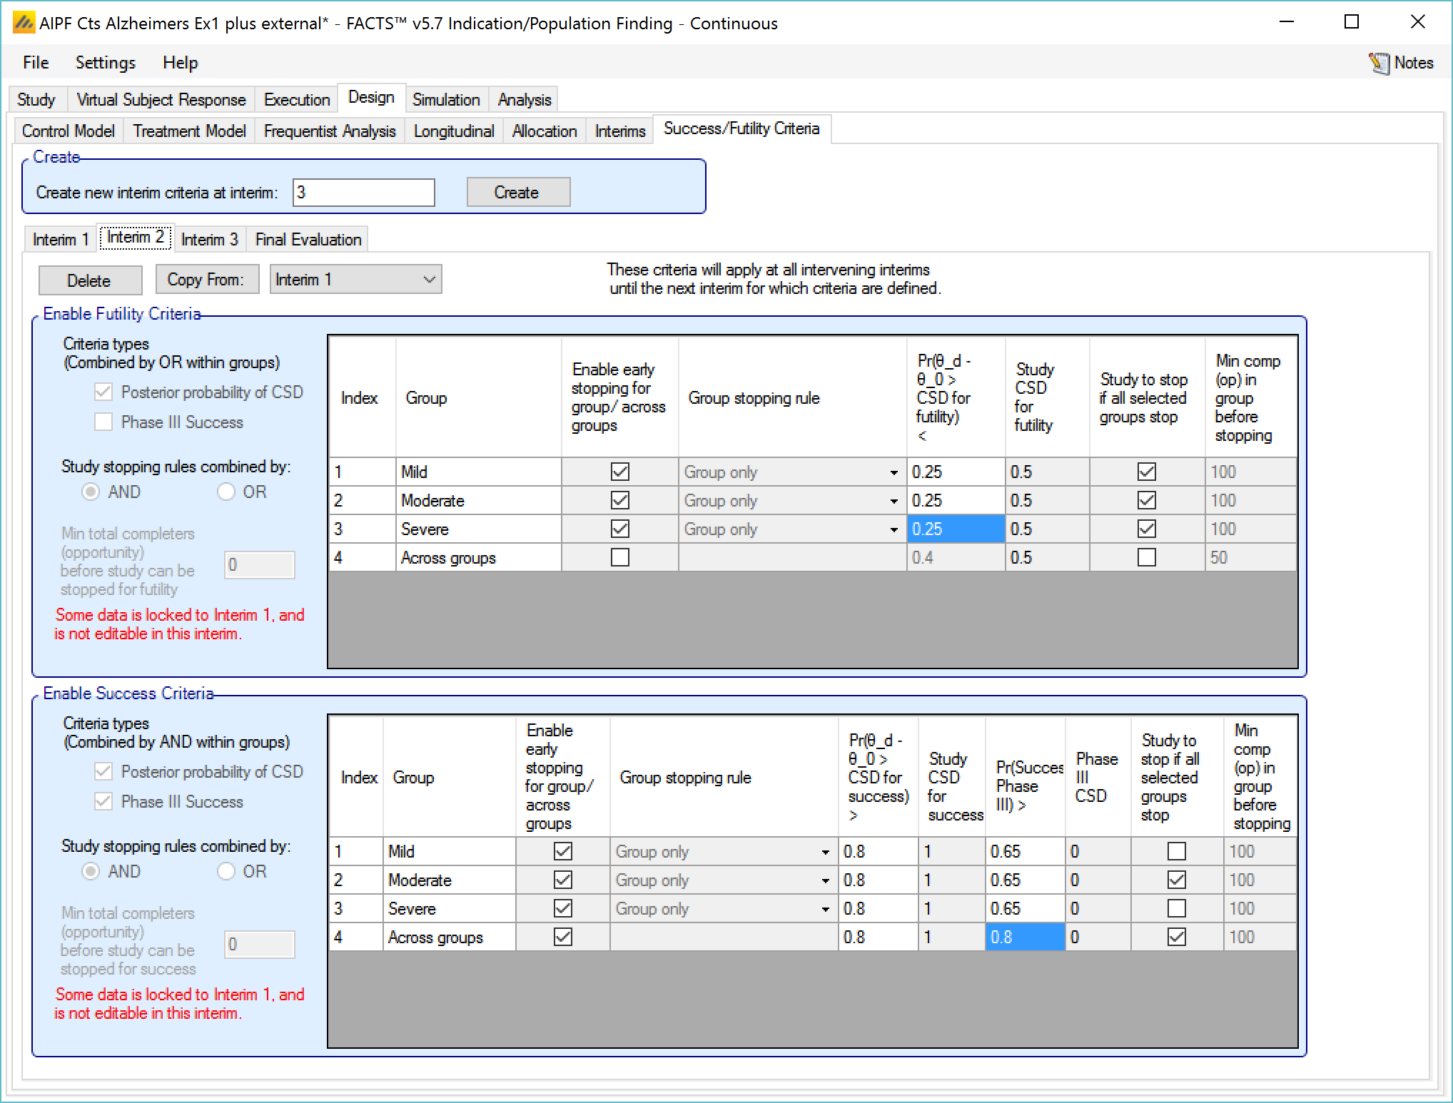Open the Simulation tab
Image resolution: width=1453 pixels, height=1103 pixels.
click(445, 100)
